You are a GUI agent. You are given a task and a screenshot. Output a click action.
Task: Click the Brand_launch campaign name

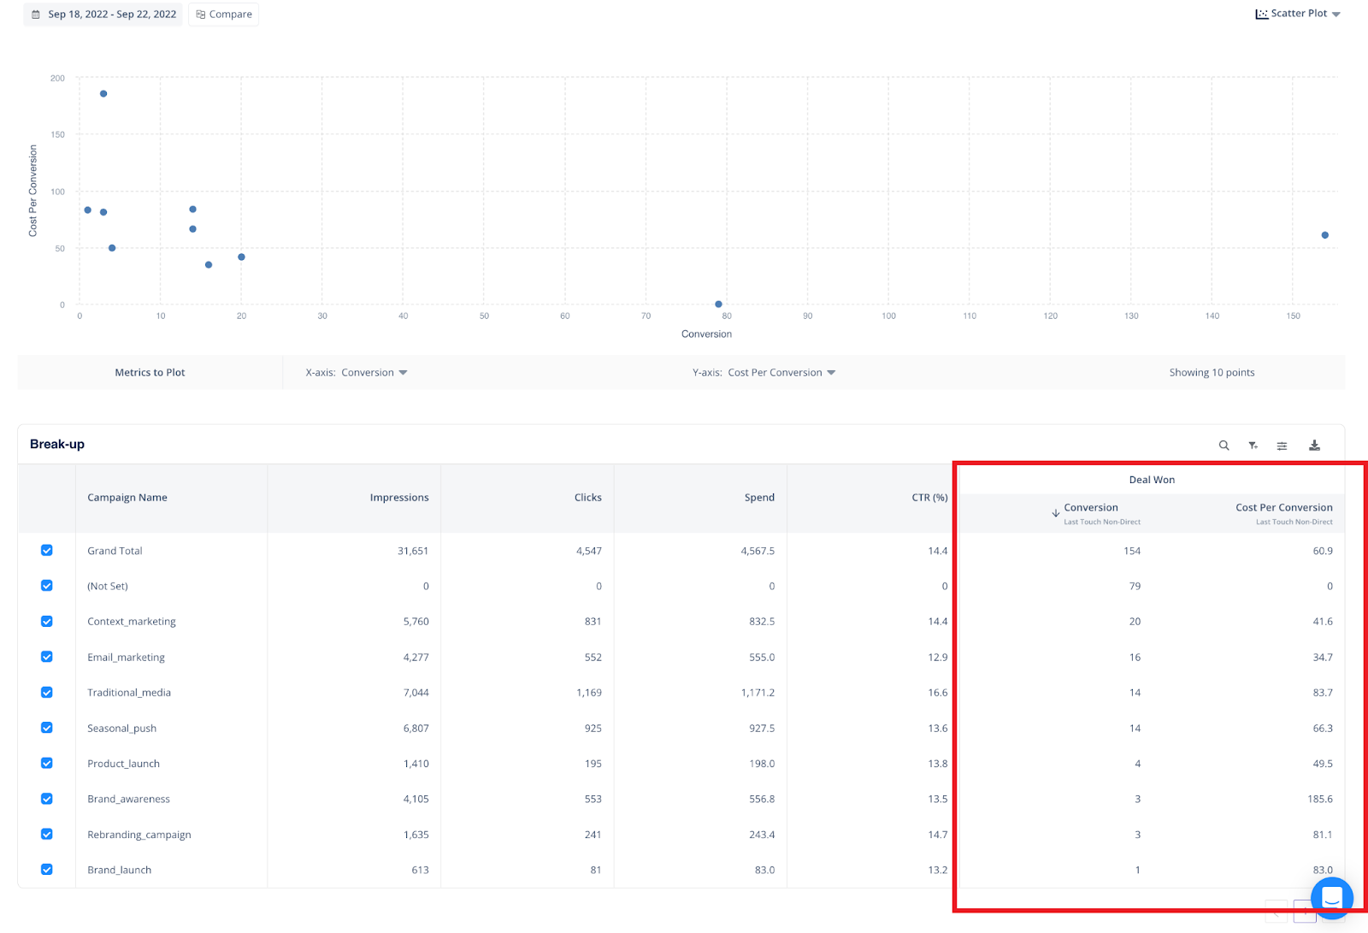pos(119,870)
